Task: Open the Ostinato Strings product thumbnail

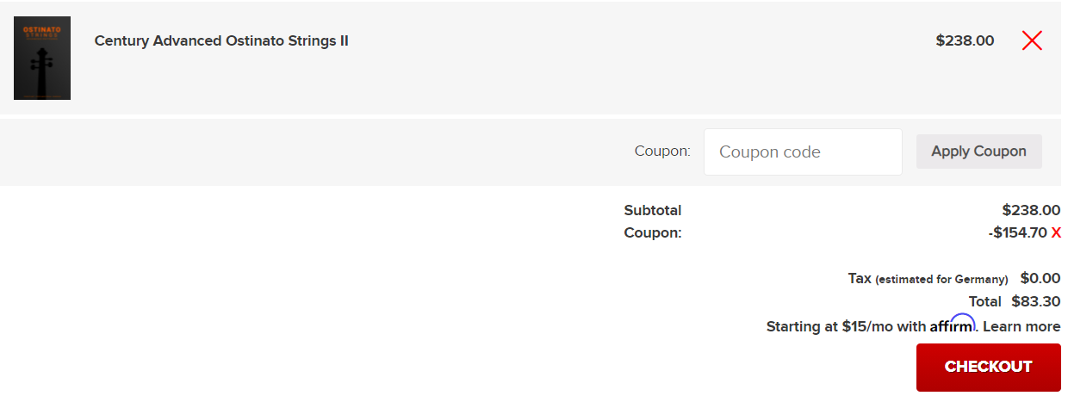Action: pyautogui.click(x=42, y=58)
